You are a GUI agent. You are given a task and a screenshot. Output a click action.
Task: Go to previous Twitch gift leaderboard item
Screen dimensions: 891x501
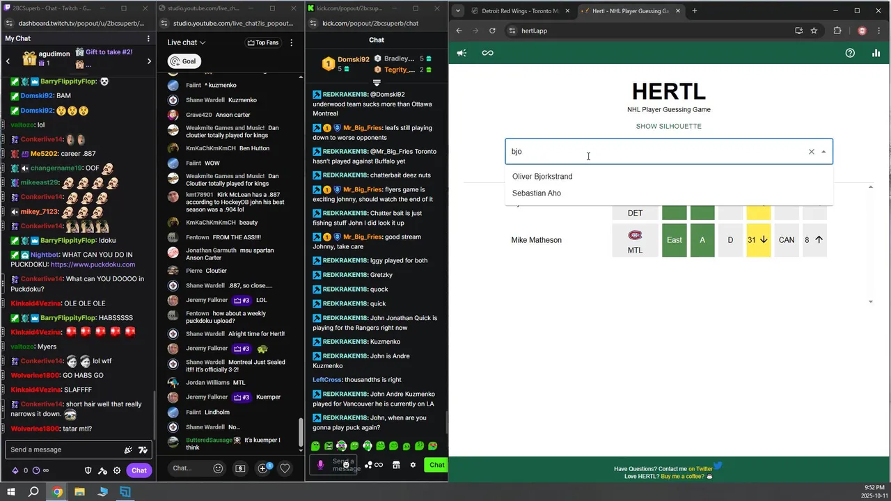8,61
